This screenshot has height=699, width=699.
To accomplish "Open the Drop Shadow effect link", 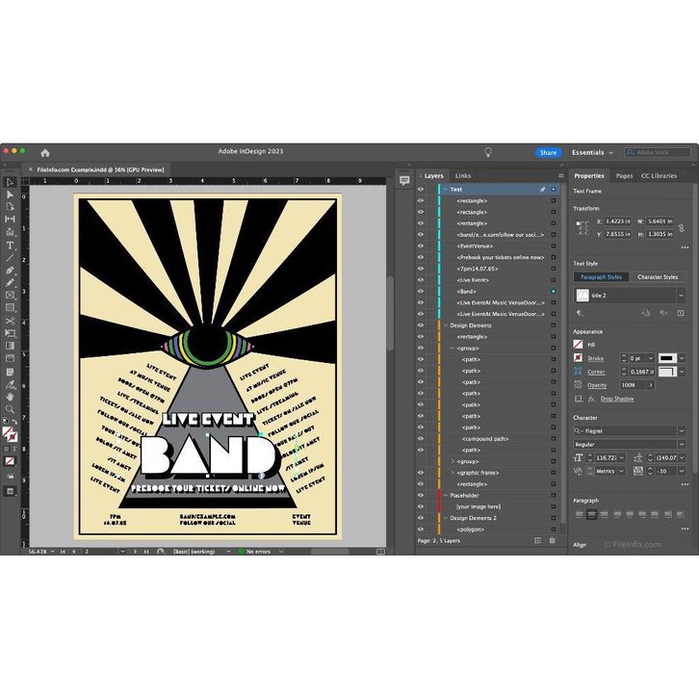I will (x=617, y=399).
